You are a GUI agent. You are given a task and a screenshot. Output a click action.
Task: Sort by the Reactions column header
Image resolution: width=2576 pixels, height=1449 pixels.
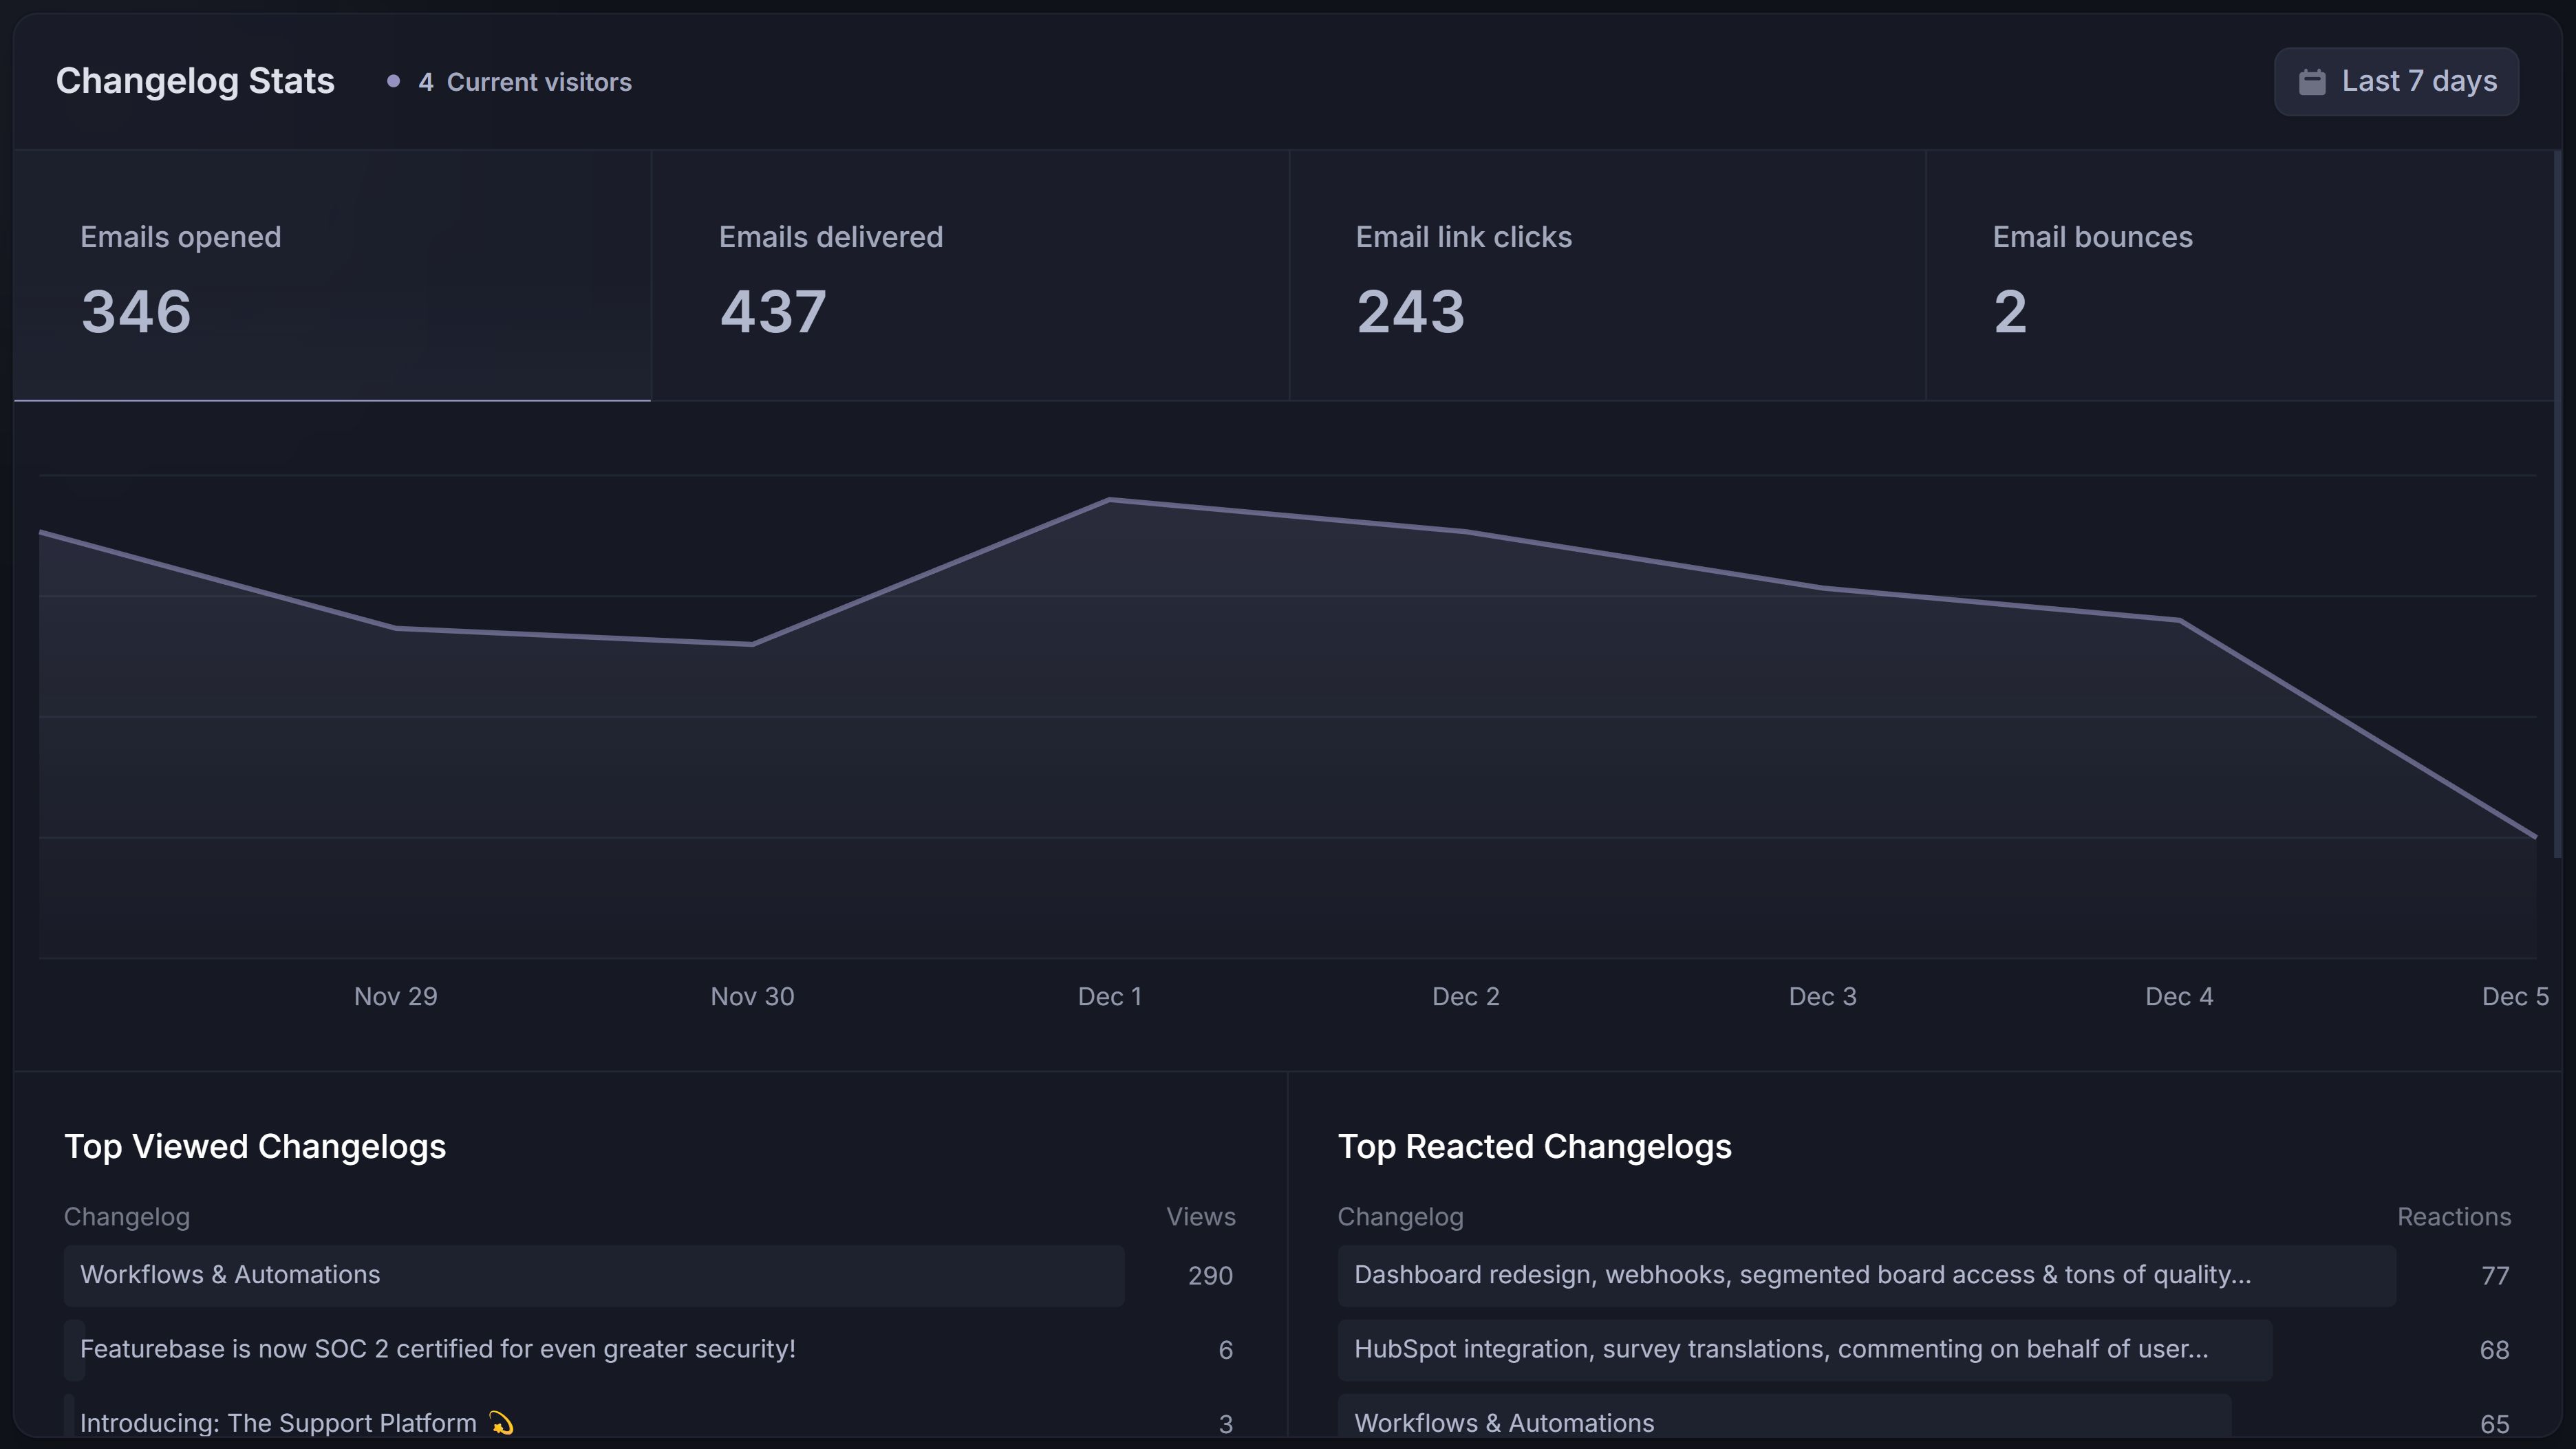point(2454,1217)
